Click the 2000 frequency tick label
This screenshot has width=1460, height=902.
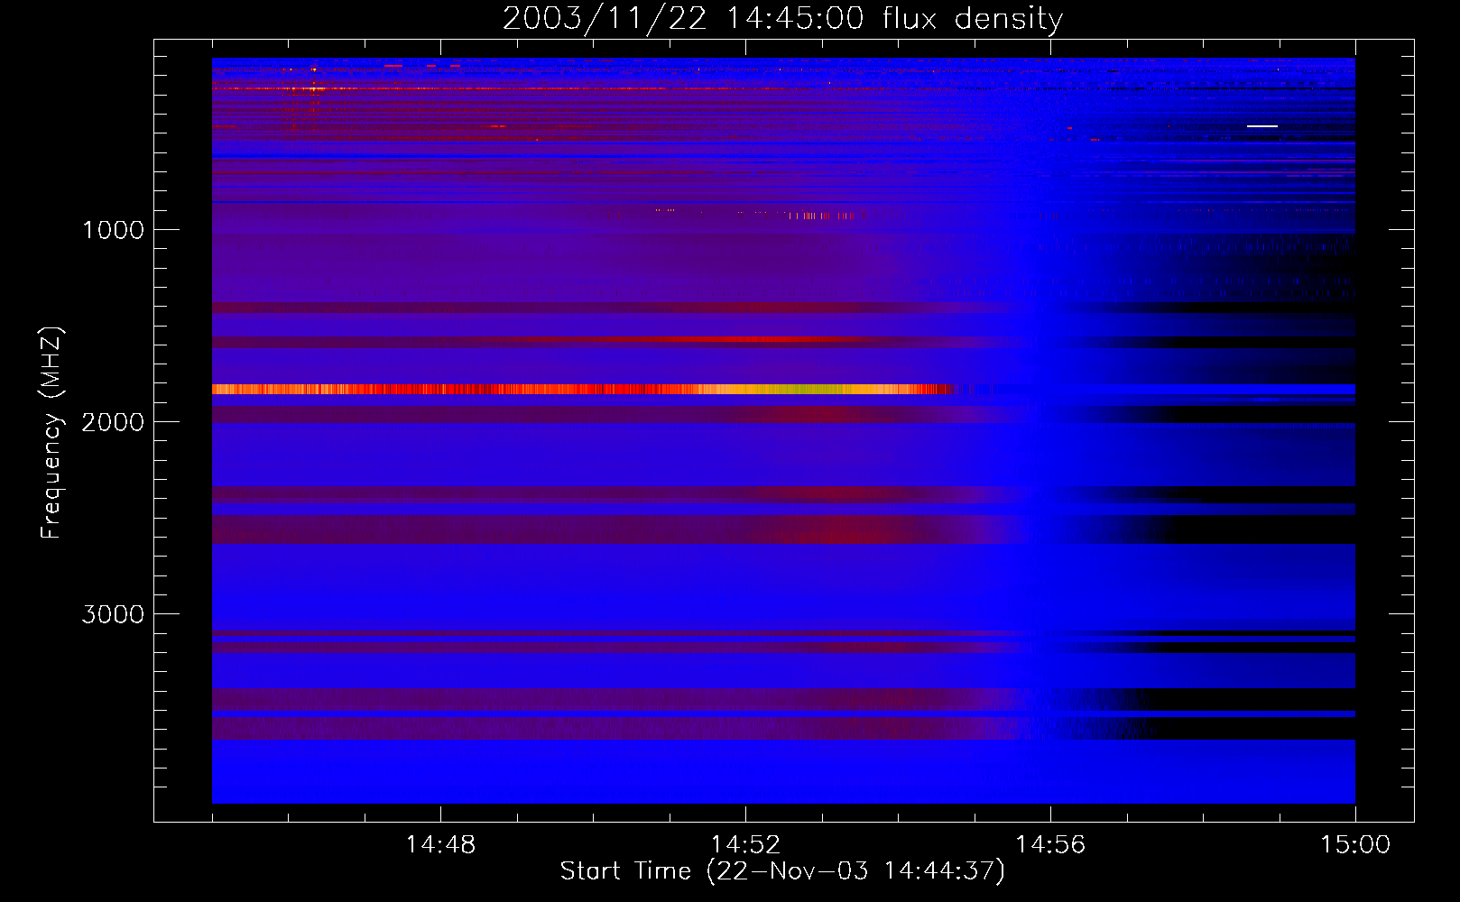tap(113, 422)
